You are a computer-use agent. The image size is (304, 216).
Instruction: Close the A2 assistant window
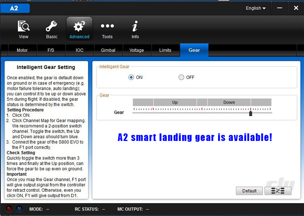pos(296,8)
